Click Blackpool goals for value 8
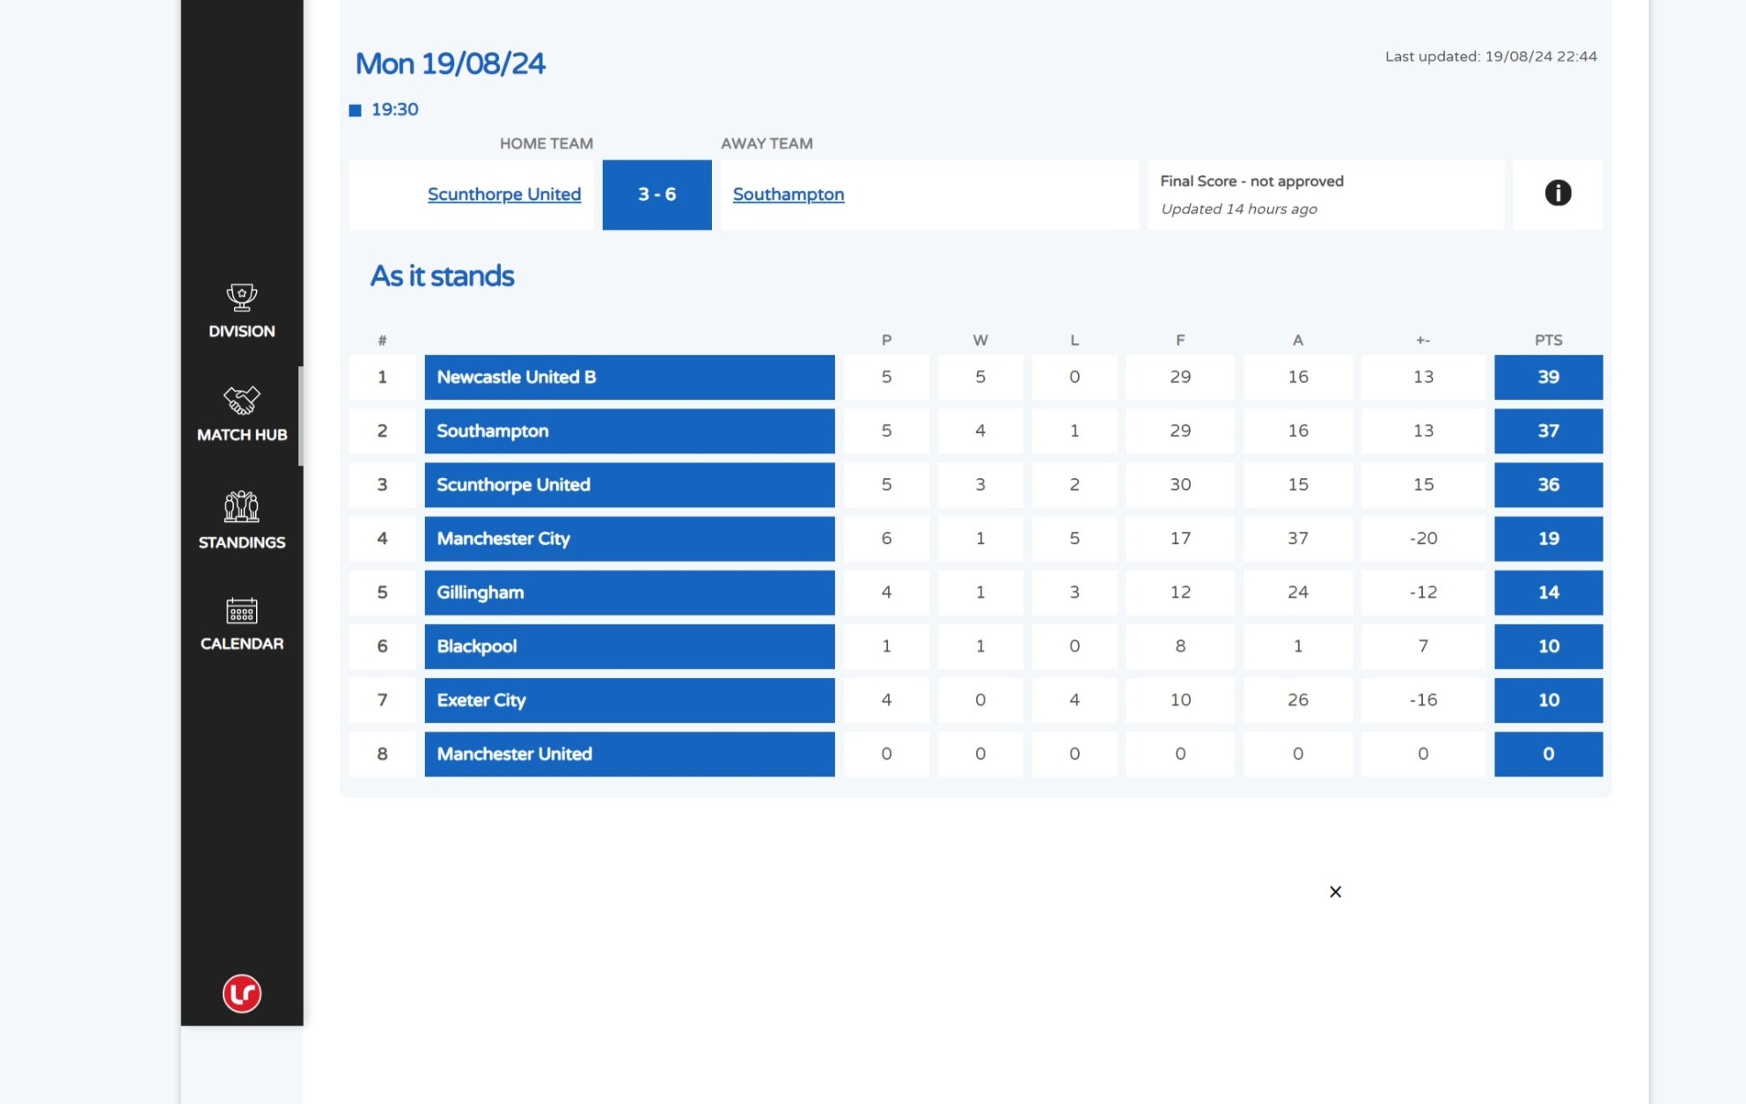Screen dimensions: 1746x1104 (1180, 646)
